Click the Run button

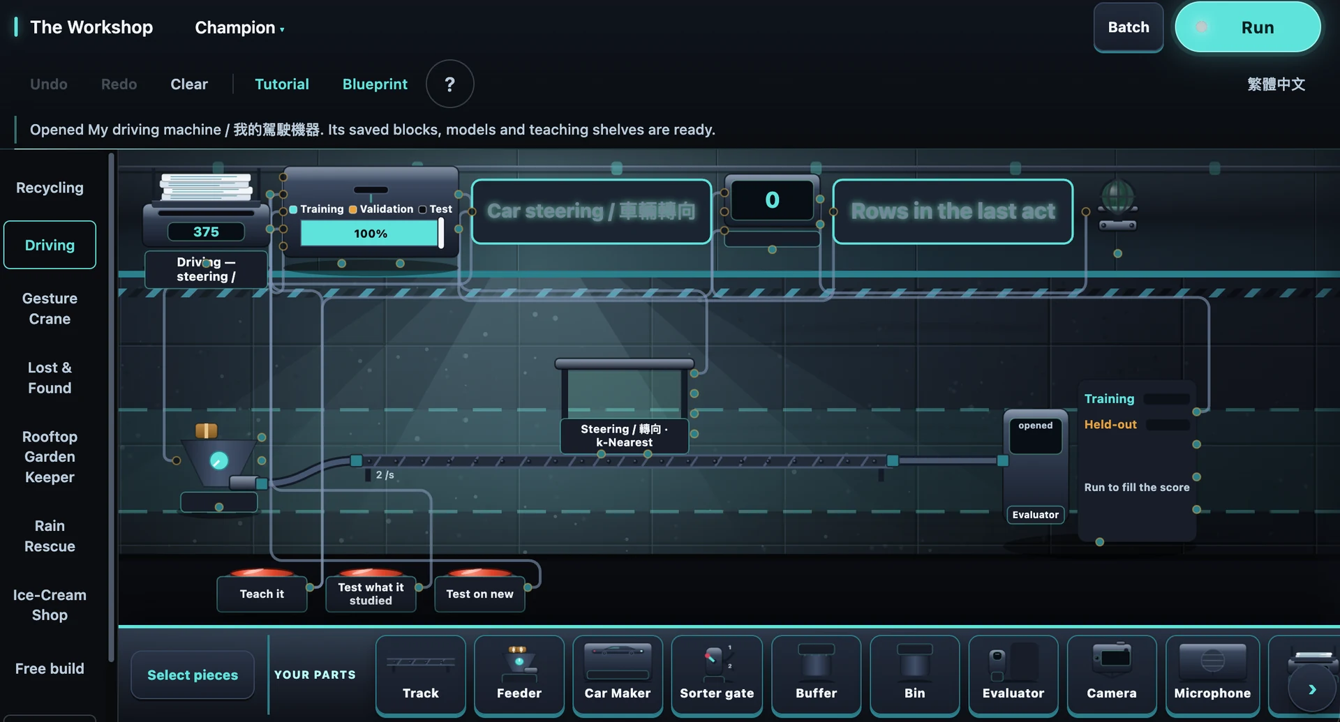coord(1248,27)
